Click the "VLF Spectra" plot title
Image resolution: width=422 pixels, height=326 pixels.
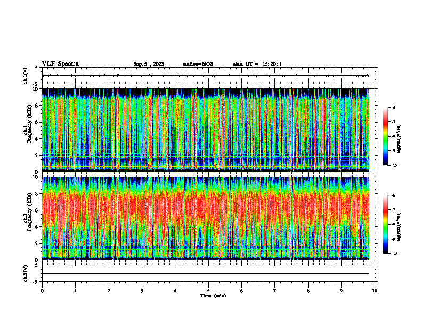point(60,64)
